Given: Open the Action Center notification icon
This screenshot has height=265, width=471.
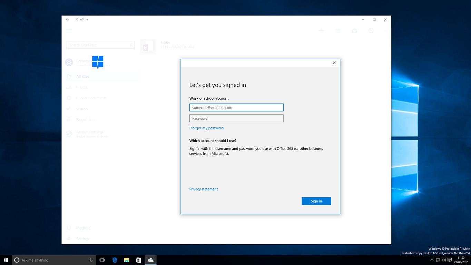Looking at the screenshot, I should click(x=450, y=260).
